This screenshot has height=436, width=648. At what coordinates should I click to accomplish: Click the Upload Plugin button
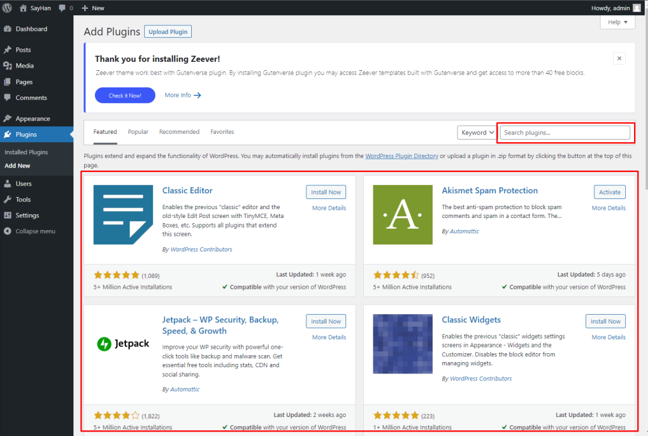[167, 31]
